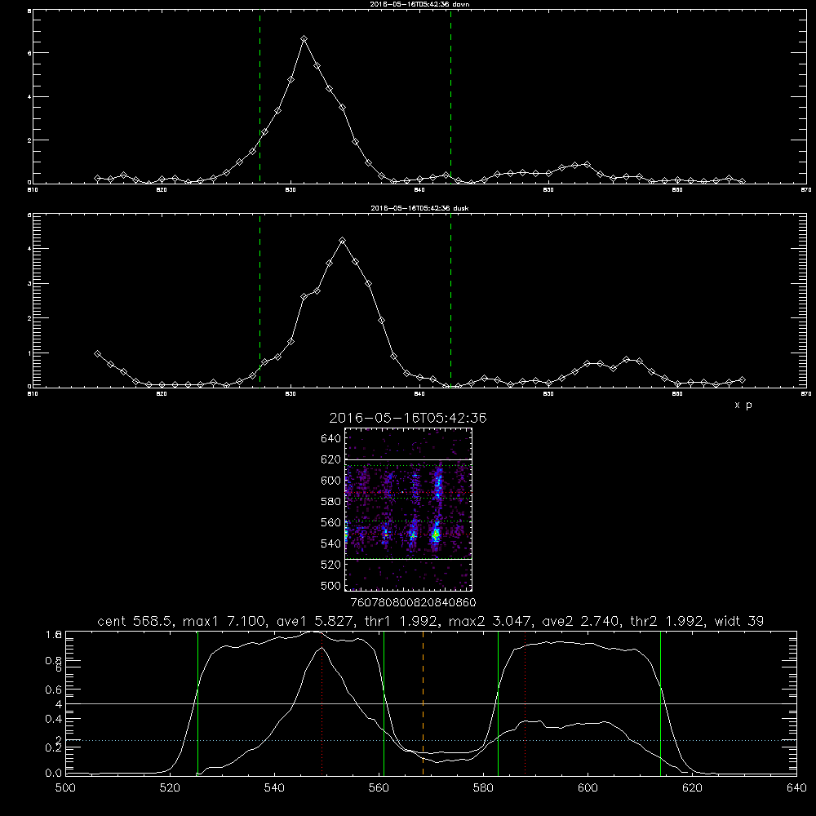
Task: Click the x-axis numbers below spectral image
Action: [413, 603]
